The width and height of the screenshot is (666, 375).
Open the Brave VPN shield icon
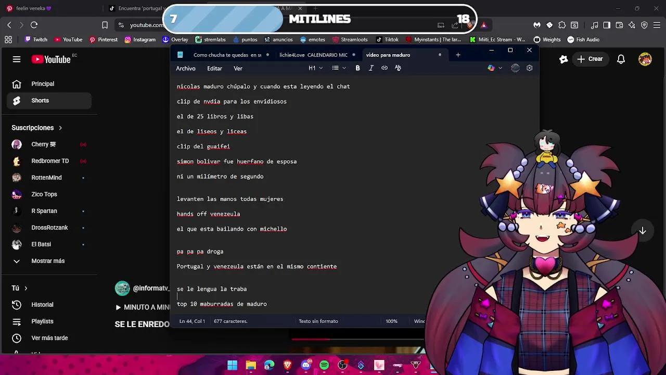tap(644, 25)
